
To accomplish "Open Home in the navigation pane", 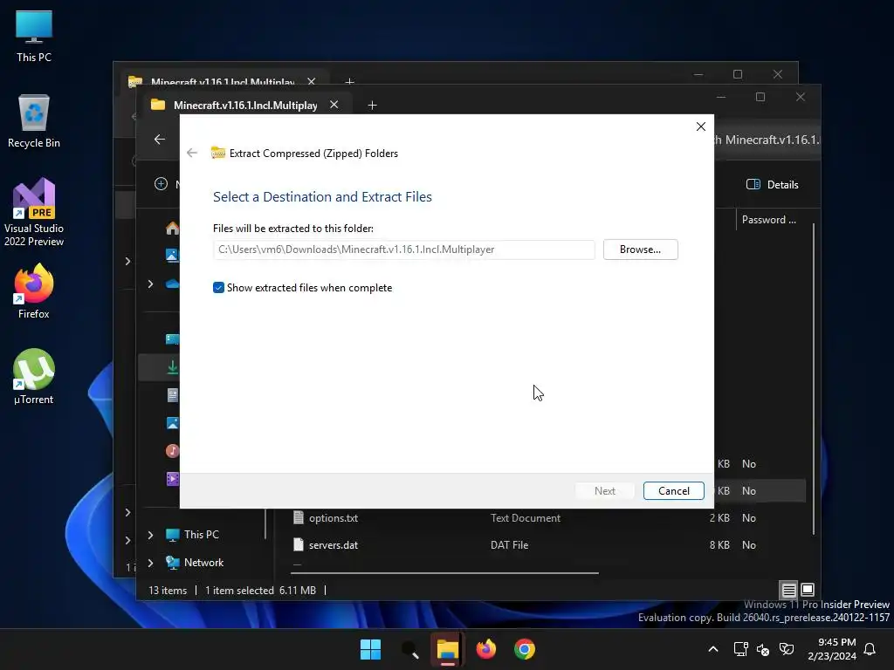I will [x=172, y=229].
